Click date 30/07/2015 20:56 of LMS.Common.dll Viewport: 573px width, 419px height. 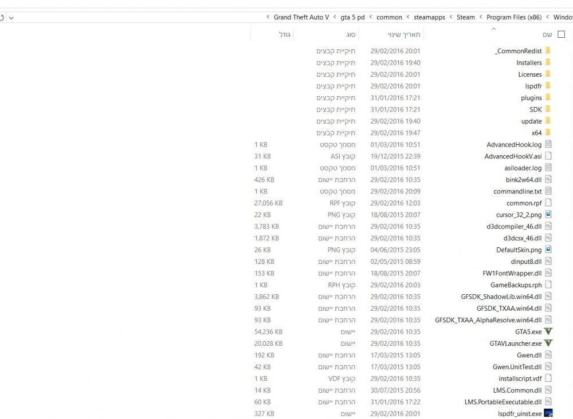(x=395, y=390)
